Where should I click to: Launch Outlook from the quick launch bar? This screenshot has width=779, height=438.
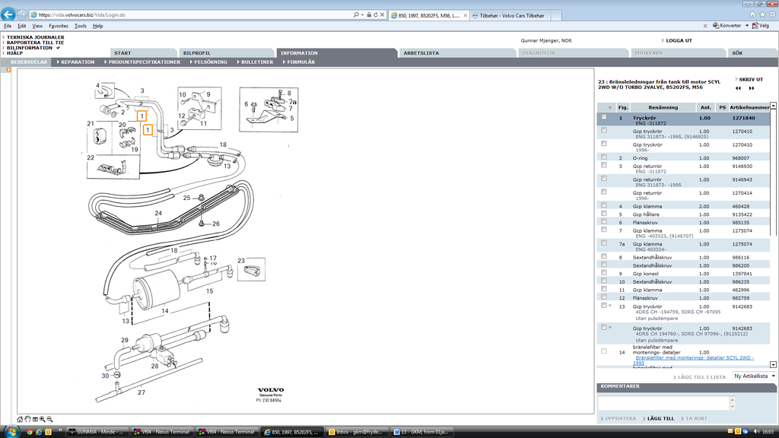(x=48, y=432)
